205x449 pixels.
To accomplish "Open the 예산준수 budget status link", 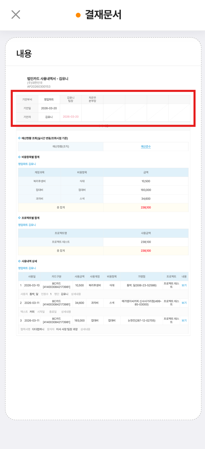I will click(x=146, y=147).
